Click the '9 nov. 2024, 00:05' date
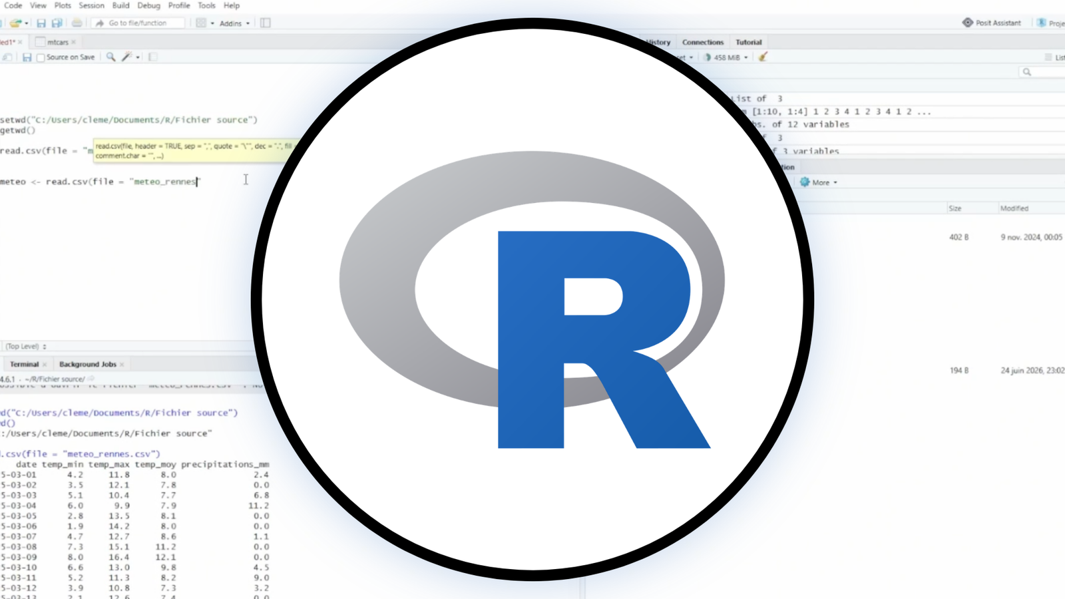 click(x=1031, y=237)
